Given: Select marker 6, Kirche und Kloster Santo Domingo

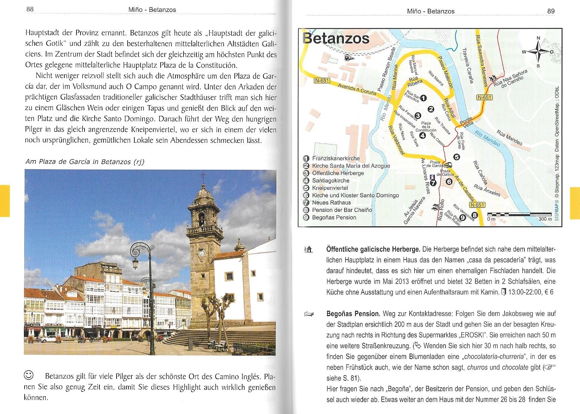Looking at the screenshot, I should (449, 182).
